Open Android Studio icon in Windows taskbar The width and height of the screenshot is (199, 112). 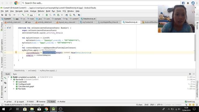(53, 109)
